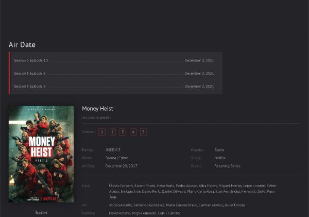
Task: Select season 3 button
Action: click(x=123, y=132)
